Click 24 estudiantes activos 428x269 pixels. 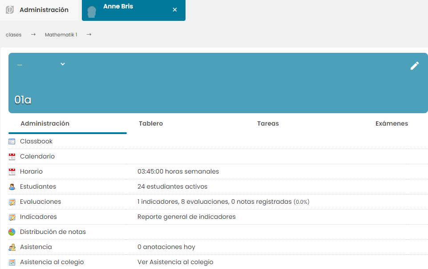pos(172,186)
